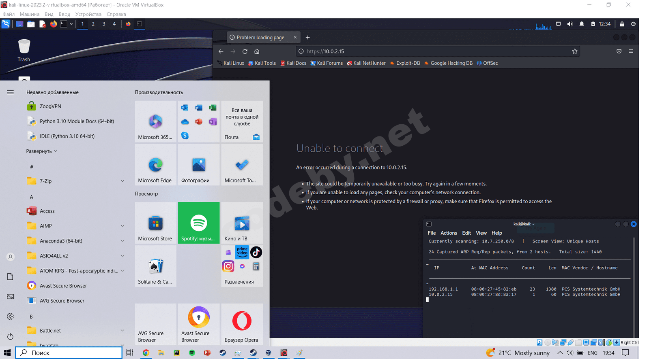Open Firefox from the Kali panel launcher
Viewport: 649px width, 359px height.
pos(54,24)
